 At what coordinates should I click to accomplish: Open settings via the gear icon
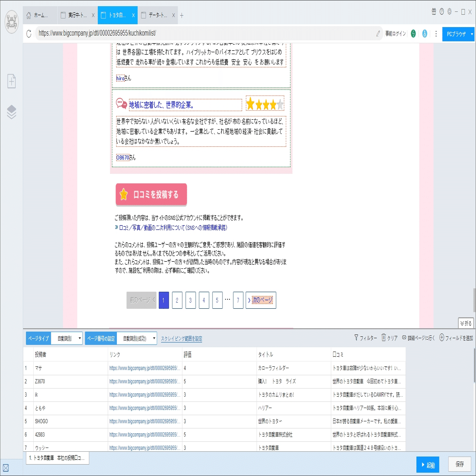[x=449, y=11]
